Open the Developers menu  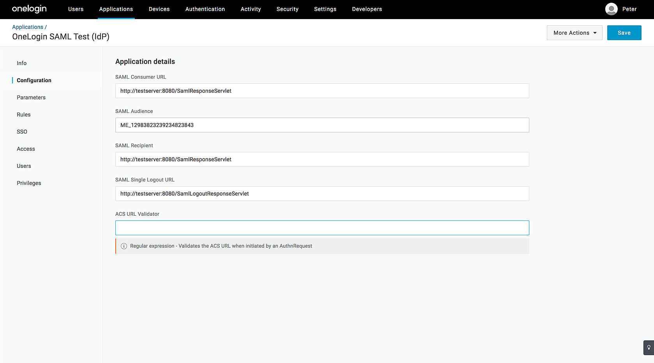367,9
